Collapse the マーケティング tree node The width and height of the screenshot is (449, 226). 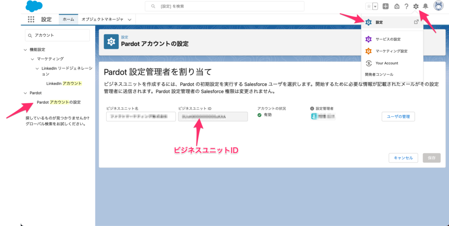click(32, 59)
